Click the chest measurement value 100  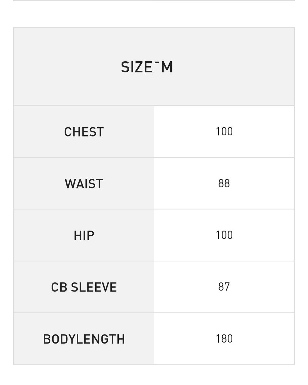tap(224, 131)
